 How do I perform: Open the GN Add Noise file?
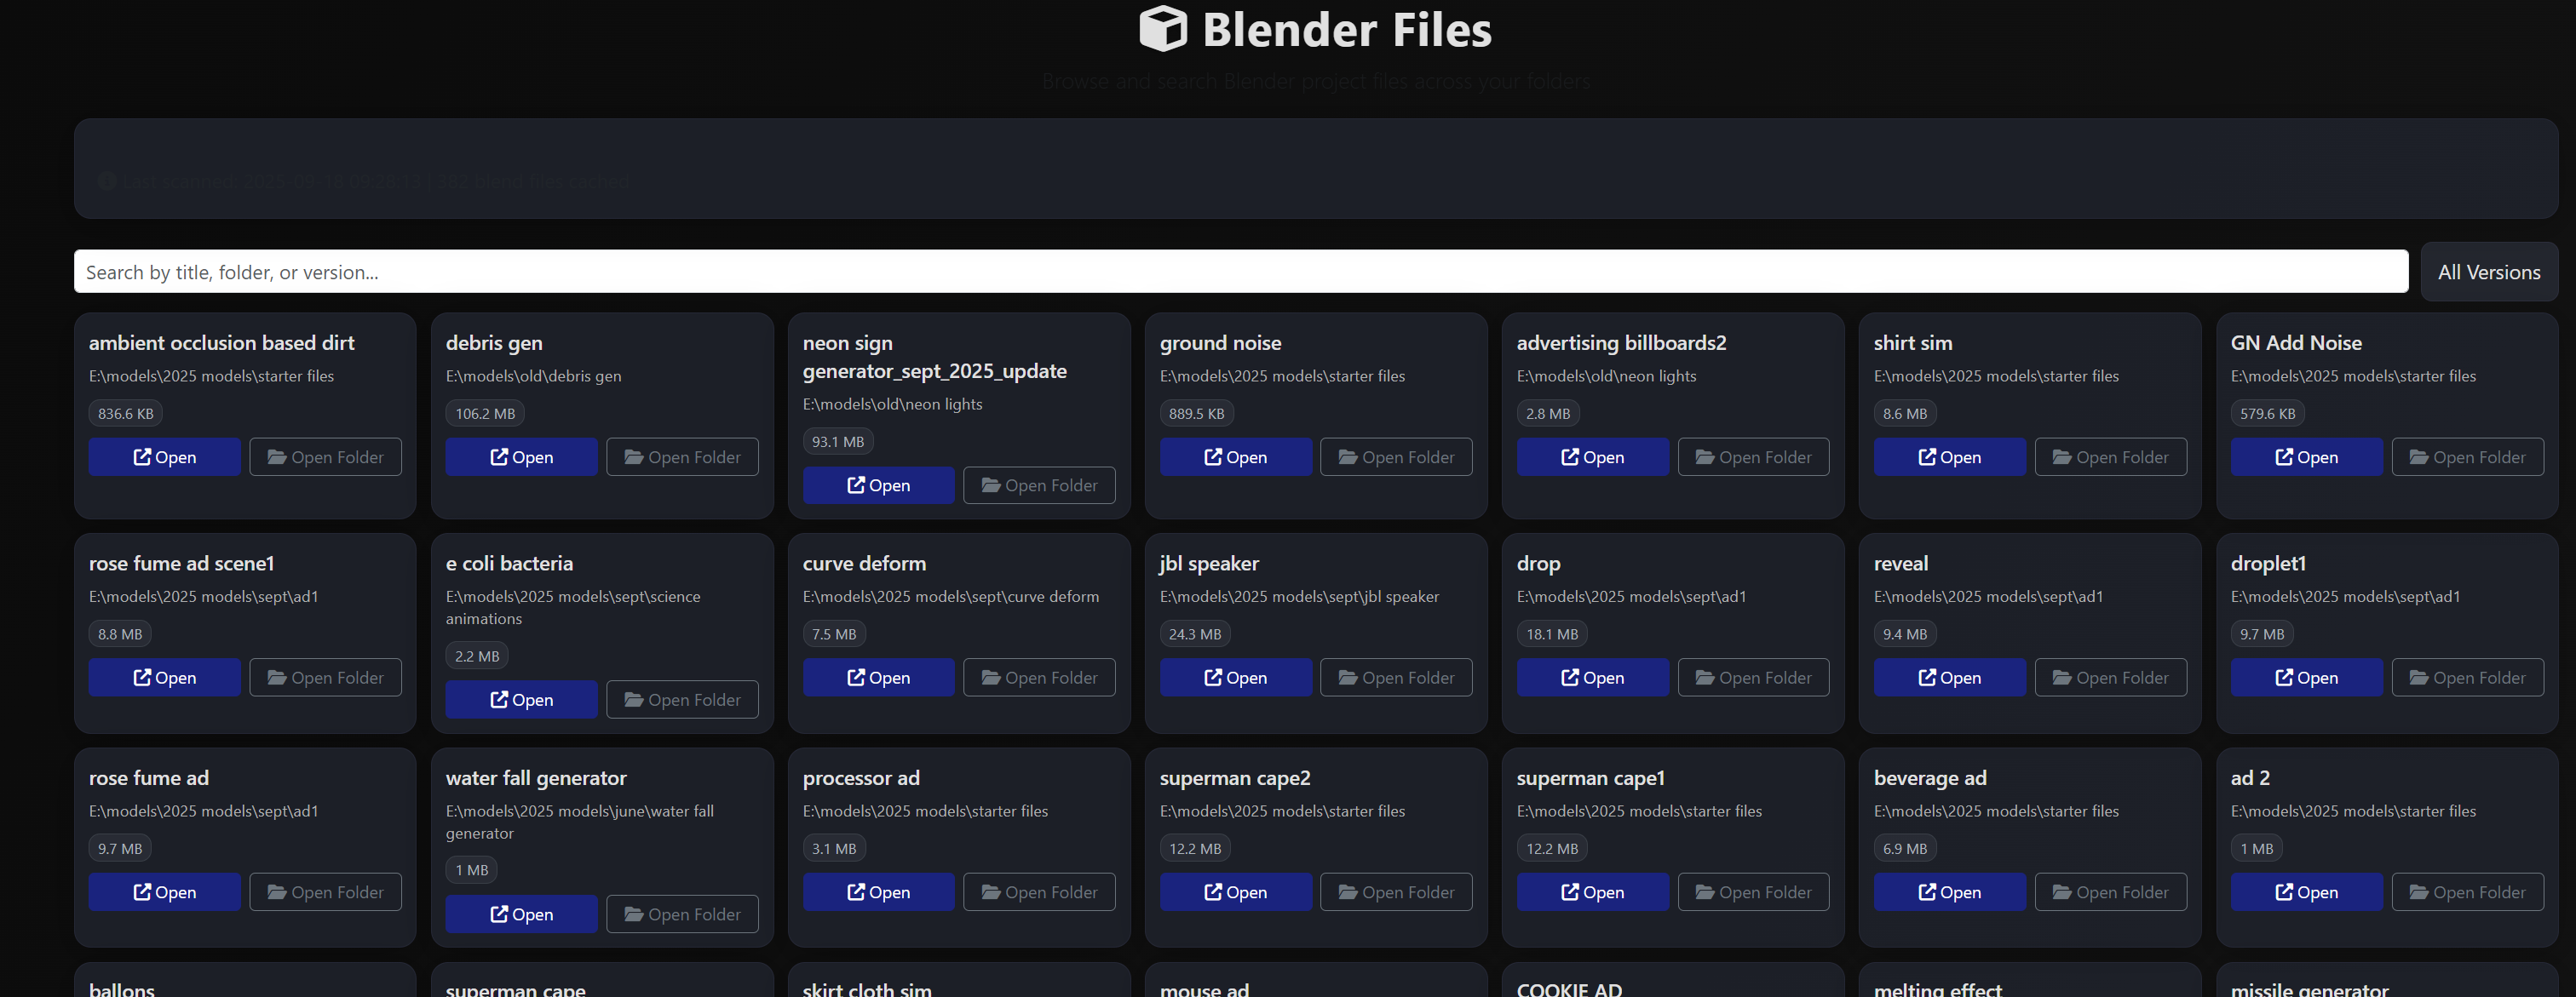tap(2306, 456)
